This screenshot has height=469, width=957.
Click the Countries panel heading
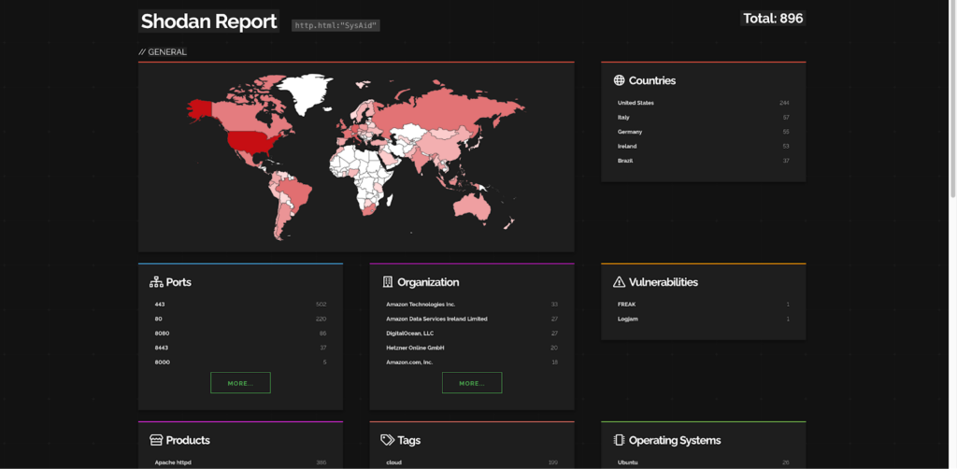click(651, 80)
